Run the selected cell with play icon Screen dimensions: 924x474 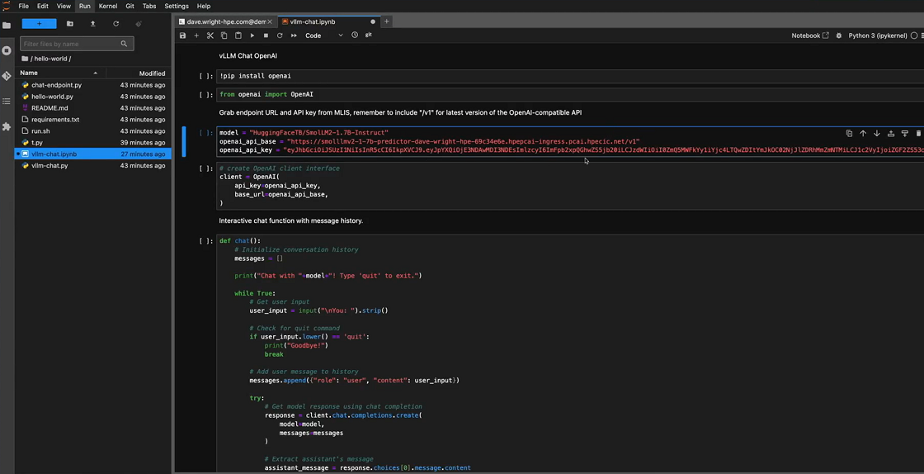point(252,36)
